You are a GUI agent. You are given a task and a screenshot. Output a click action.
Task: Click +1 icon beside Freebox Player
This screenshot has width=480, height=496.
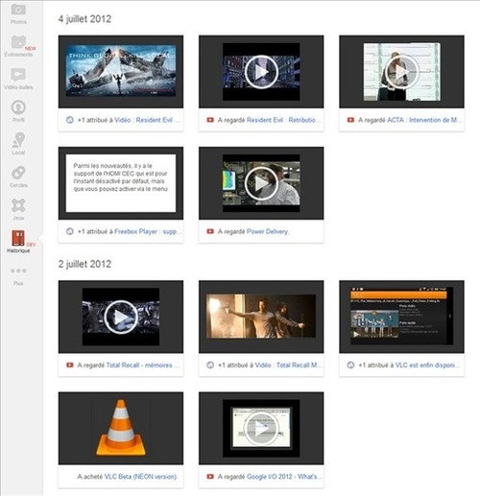70,231
